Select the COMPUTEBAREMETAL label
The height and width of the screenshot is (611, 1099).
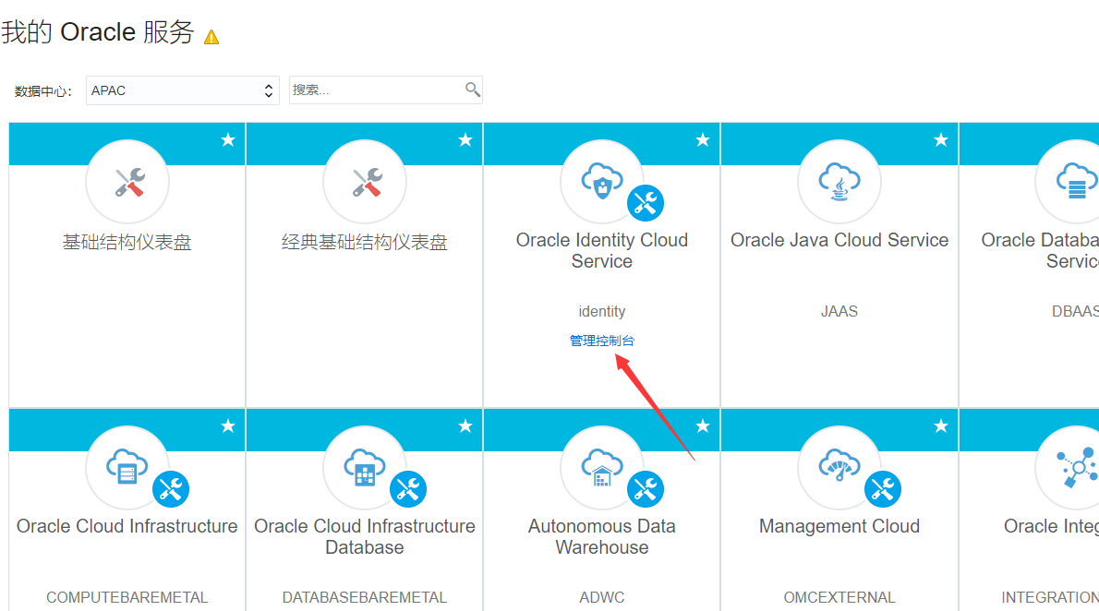pyautogui.click(x=127, y=598)
